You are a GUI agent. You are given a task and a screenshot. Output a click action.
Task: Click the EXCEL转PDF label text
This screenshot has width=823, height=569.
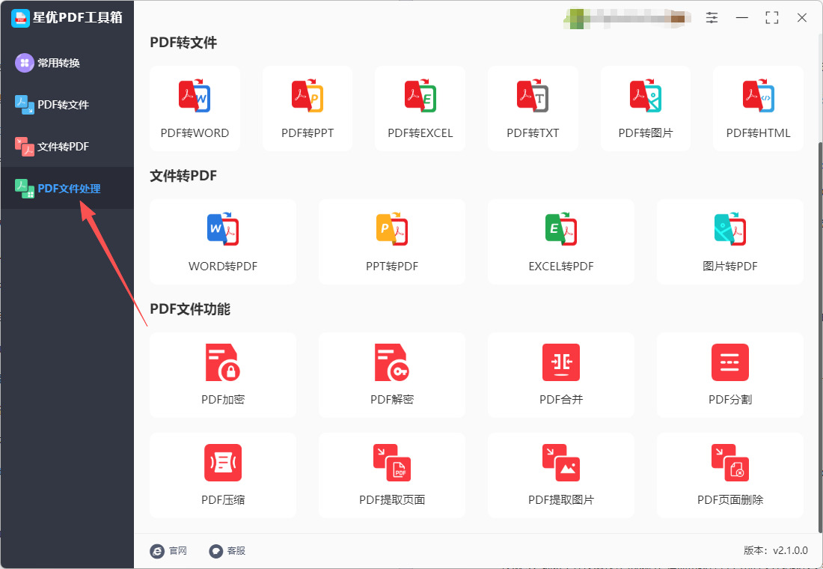point(561,267)
